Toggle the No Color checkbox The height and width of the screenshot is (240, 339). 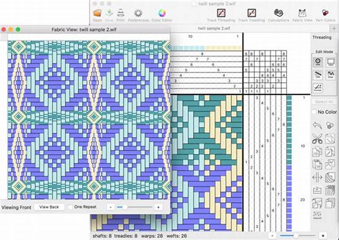pos(314,112)
